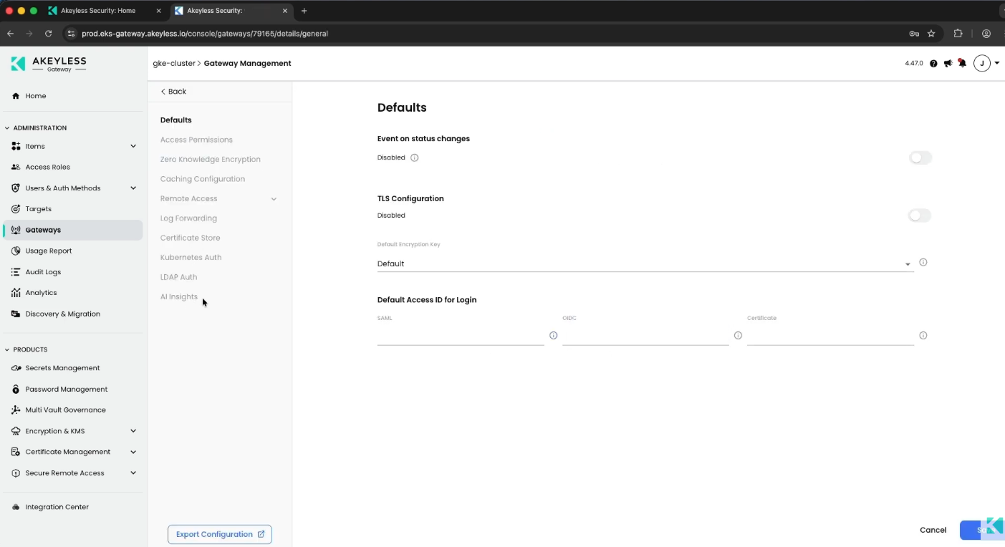Screen dimensions: 1005x547
Task: Open the notifications bell icon
Action: 962,64
